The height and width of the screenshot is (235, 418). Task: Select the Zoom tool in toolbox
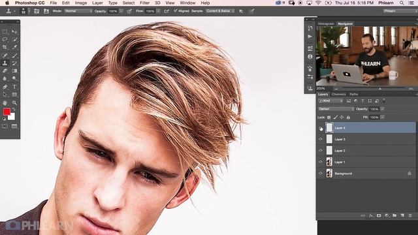14,103
